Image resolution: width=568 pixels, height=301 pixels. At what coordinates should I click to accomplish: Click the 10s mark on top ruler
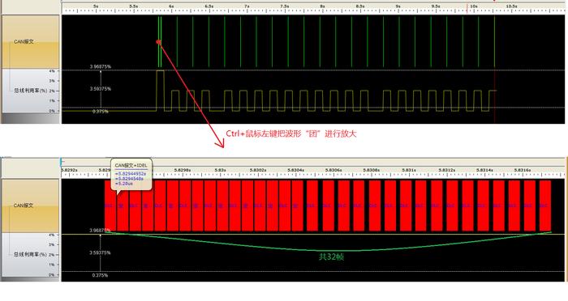[x=473, y=6]
